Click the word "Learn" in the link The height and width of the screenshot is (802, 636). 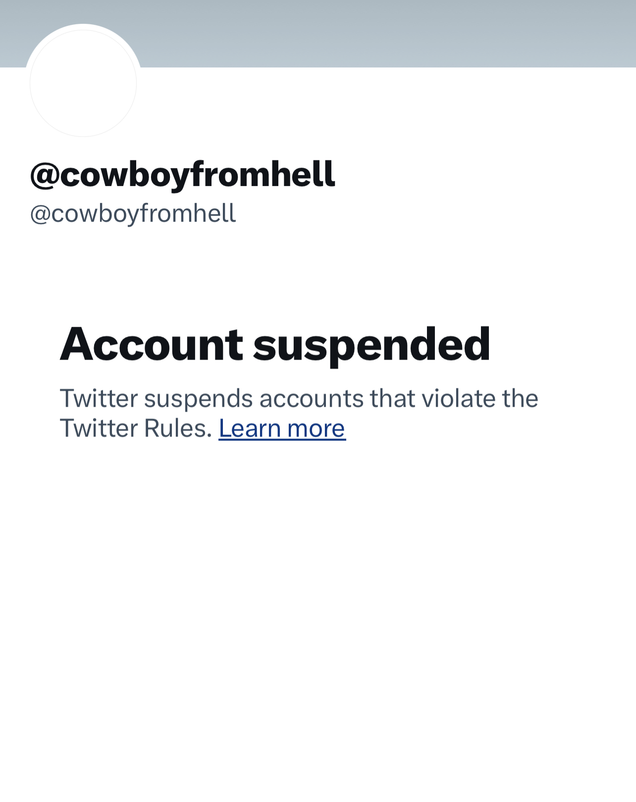tap(250, 429)
